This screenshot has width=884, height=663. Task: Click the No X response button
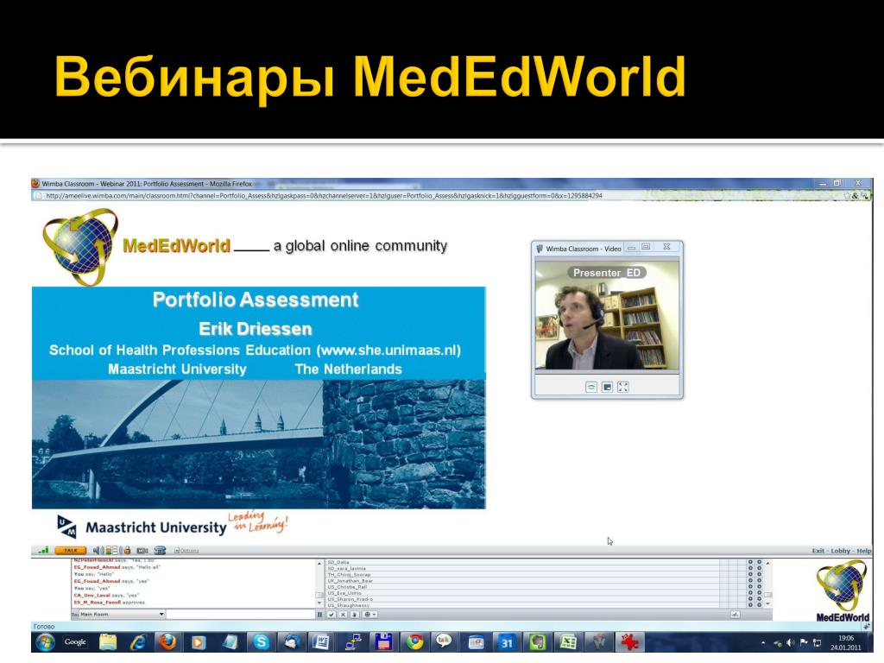click(343, 615)
